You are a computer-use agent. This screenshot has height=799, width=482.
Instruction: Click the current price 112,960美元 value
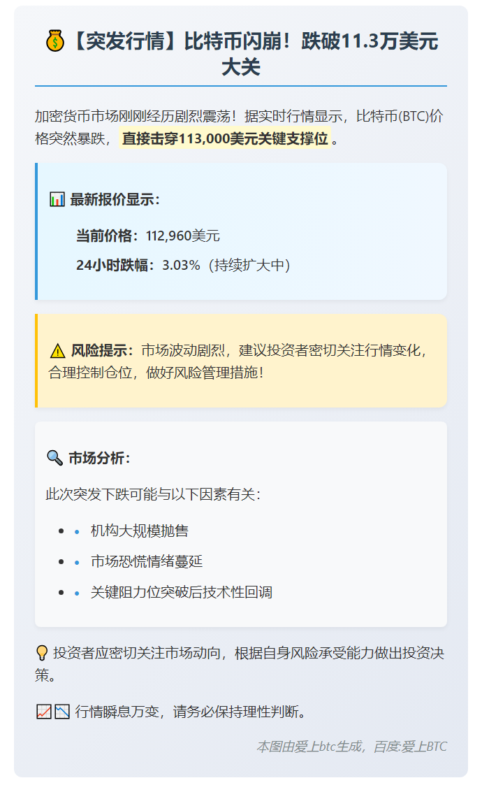point(183,236)
